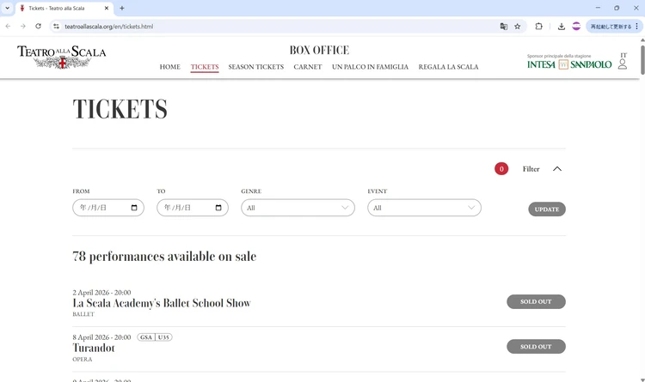Bookmark this page with star icon
Image resolution: width=645 pixels, height=382 pixels.
[518, 27]
